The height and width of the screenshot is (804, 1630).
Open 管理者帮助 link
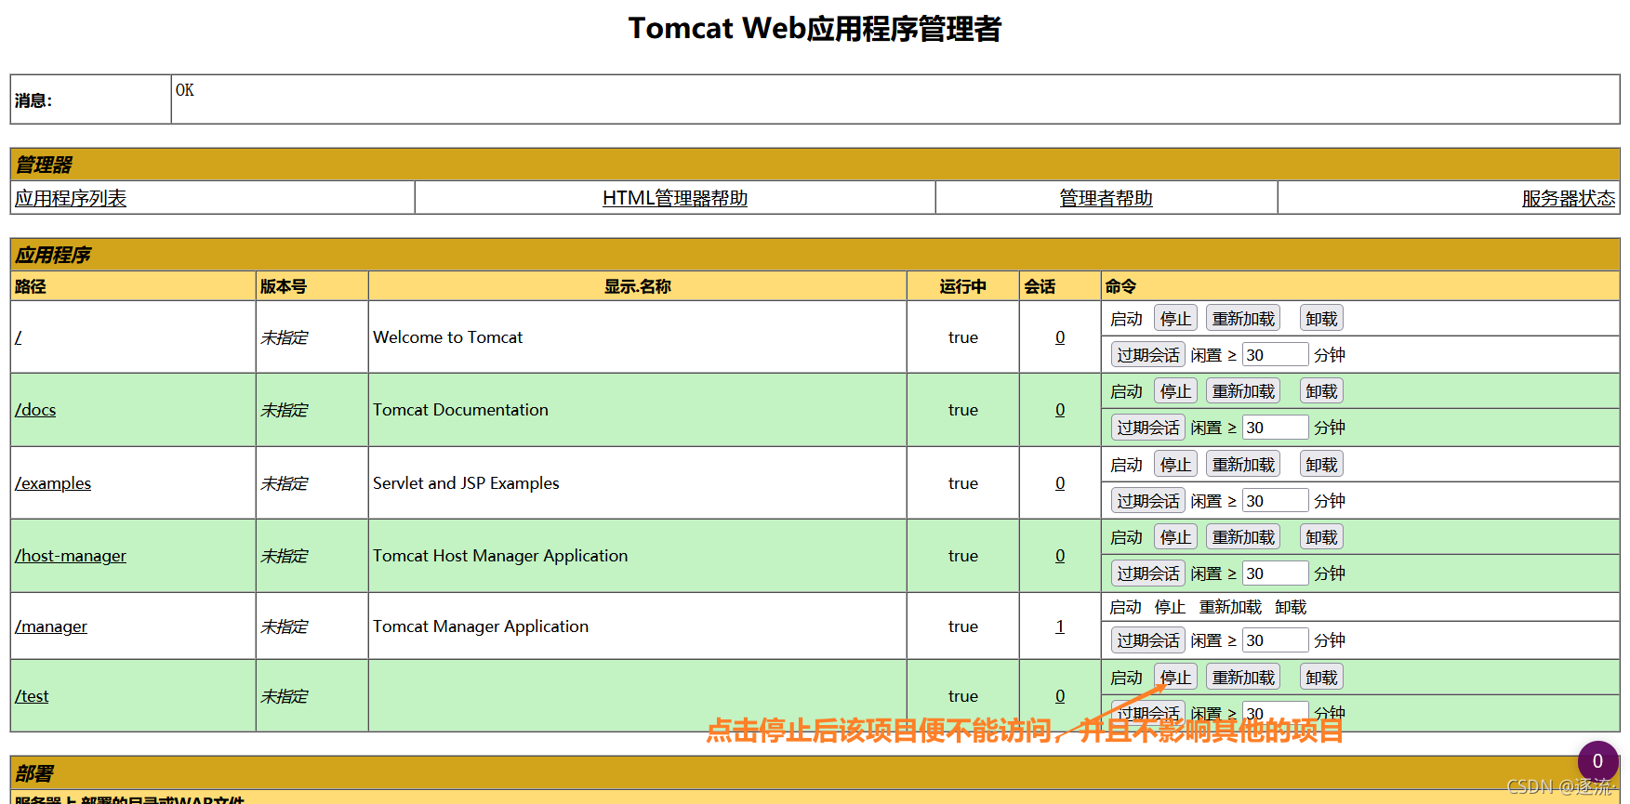pyautogui.click(x=1106, y=198)
